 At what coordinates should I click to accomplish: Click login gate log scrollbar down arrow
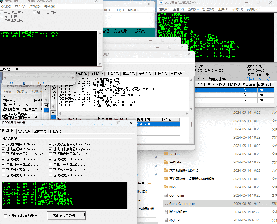[100, 64]
